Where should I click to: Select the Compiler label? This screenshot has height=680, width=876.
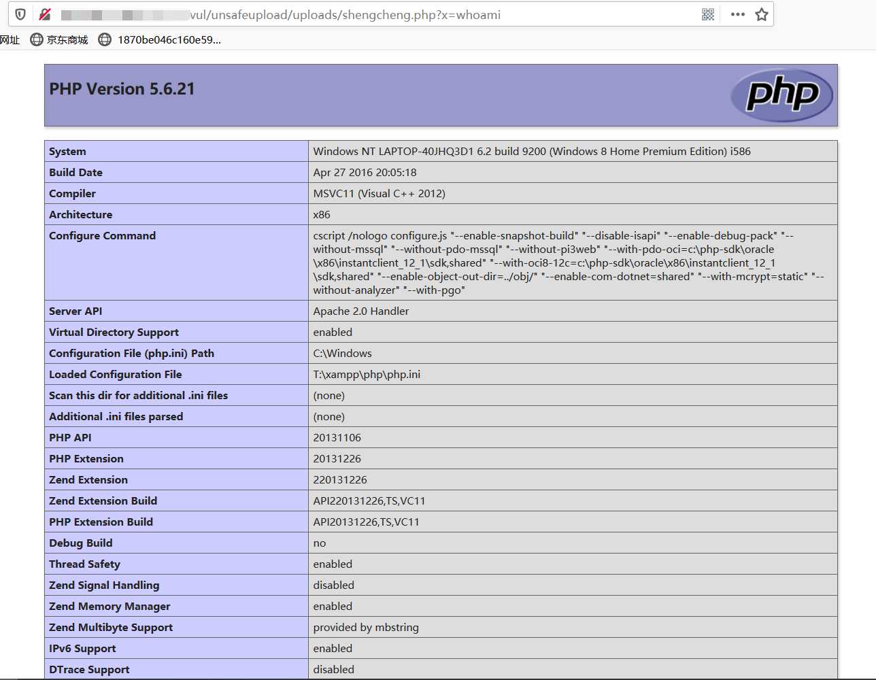[72, 193]
